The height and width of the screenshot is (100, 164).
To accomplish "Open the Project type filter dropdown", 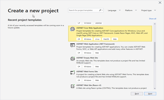I will click(148, 10).
